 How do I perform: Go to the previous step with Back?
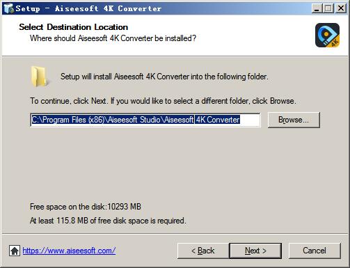coord(203,251)
